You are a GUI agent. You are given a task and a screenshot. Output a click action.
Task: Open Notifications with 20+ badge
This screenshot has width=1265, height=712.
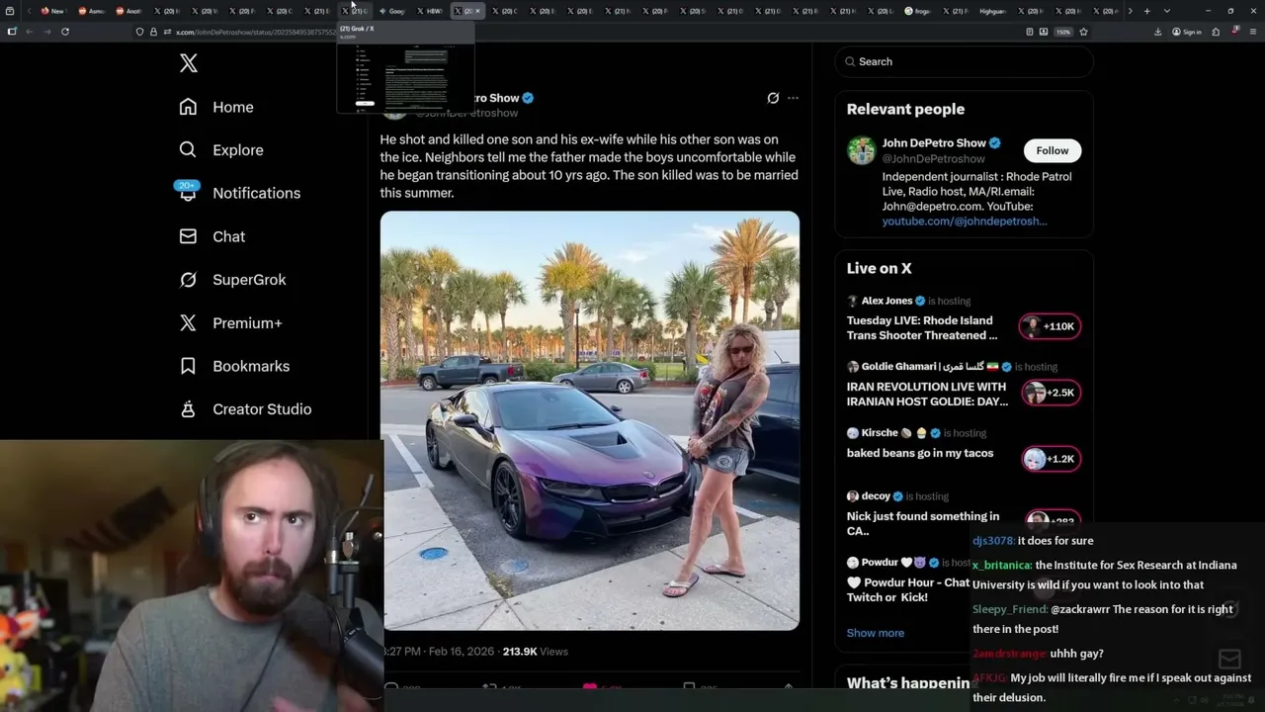pyautogui.click(x=238, y=193)
